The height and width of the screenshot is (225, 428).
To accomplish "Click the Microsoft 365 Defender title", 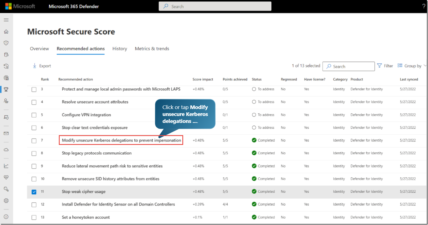I will [74, 6].
